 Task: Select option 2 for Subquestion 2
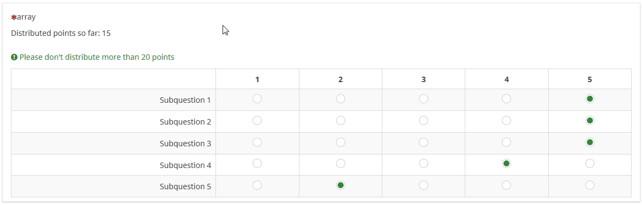coord(340,121)
